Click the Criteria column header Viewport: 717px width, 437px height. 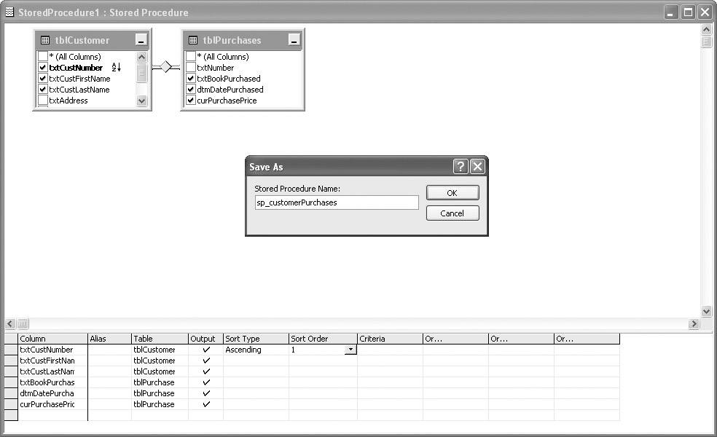click(389, 339)
